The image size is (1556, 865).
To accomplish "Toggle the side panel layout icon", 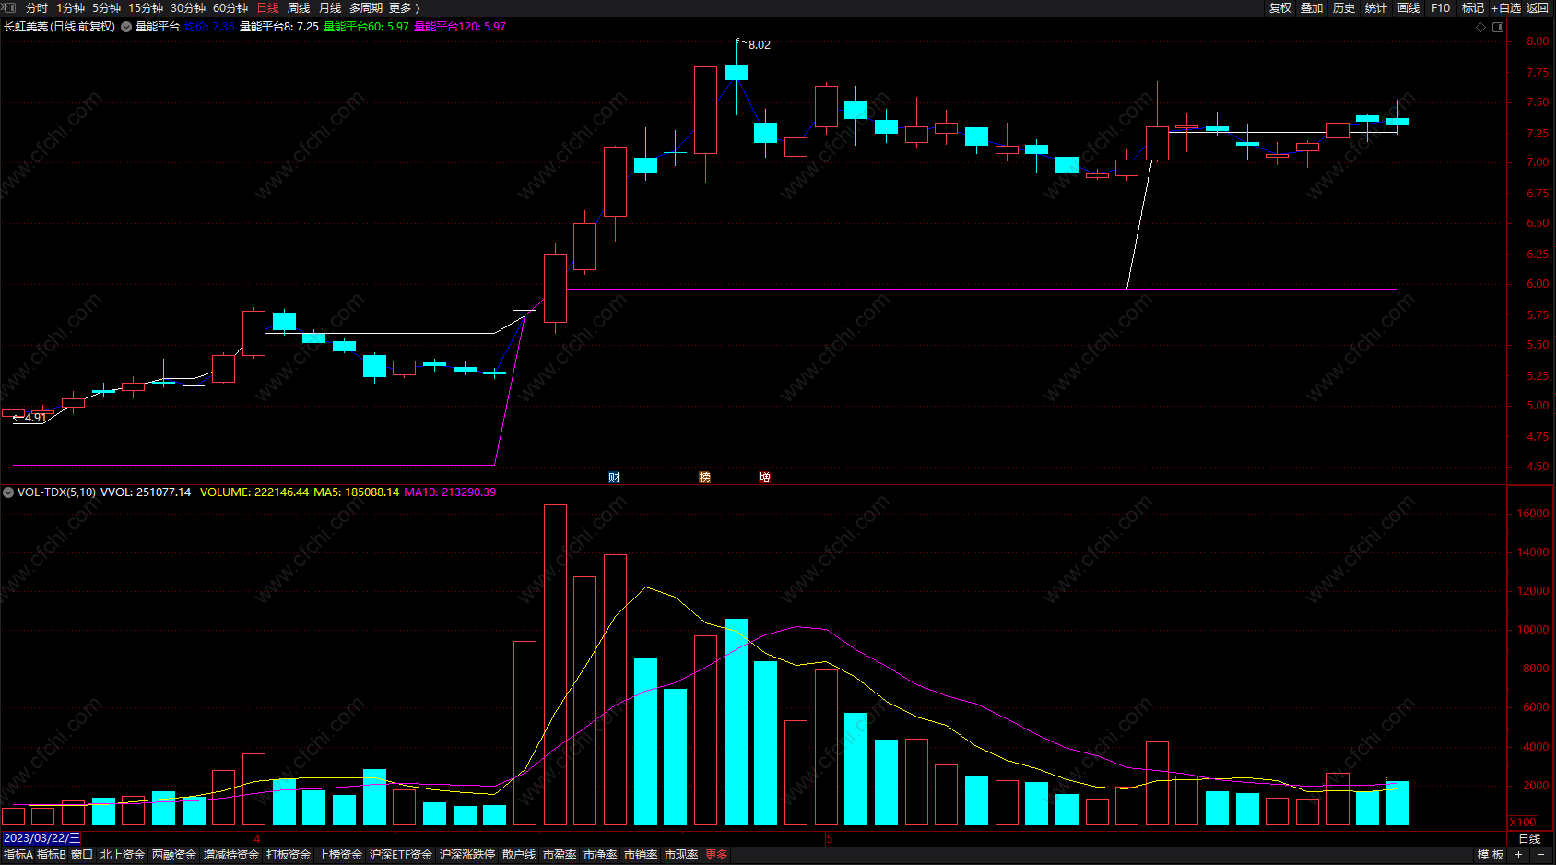I will point(1498,27).
